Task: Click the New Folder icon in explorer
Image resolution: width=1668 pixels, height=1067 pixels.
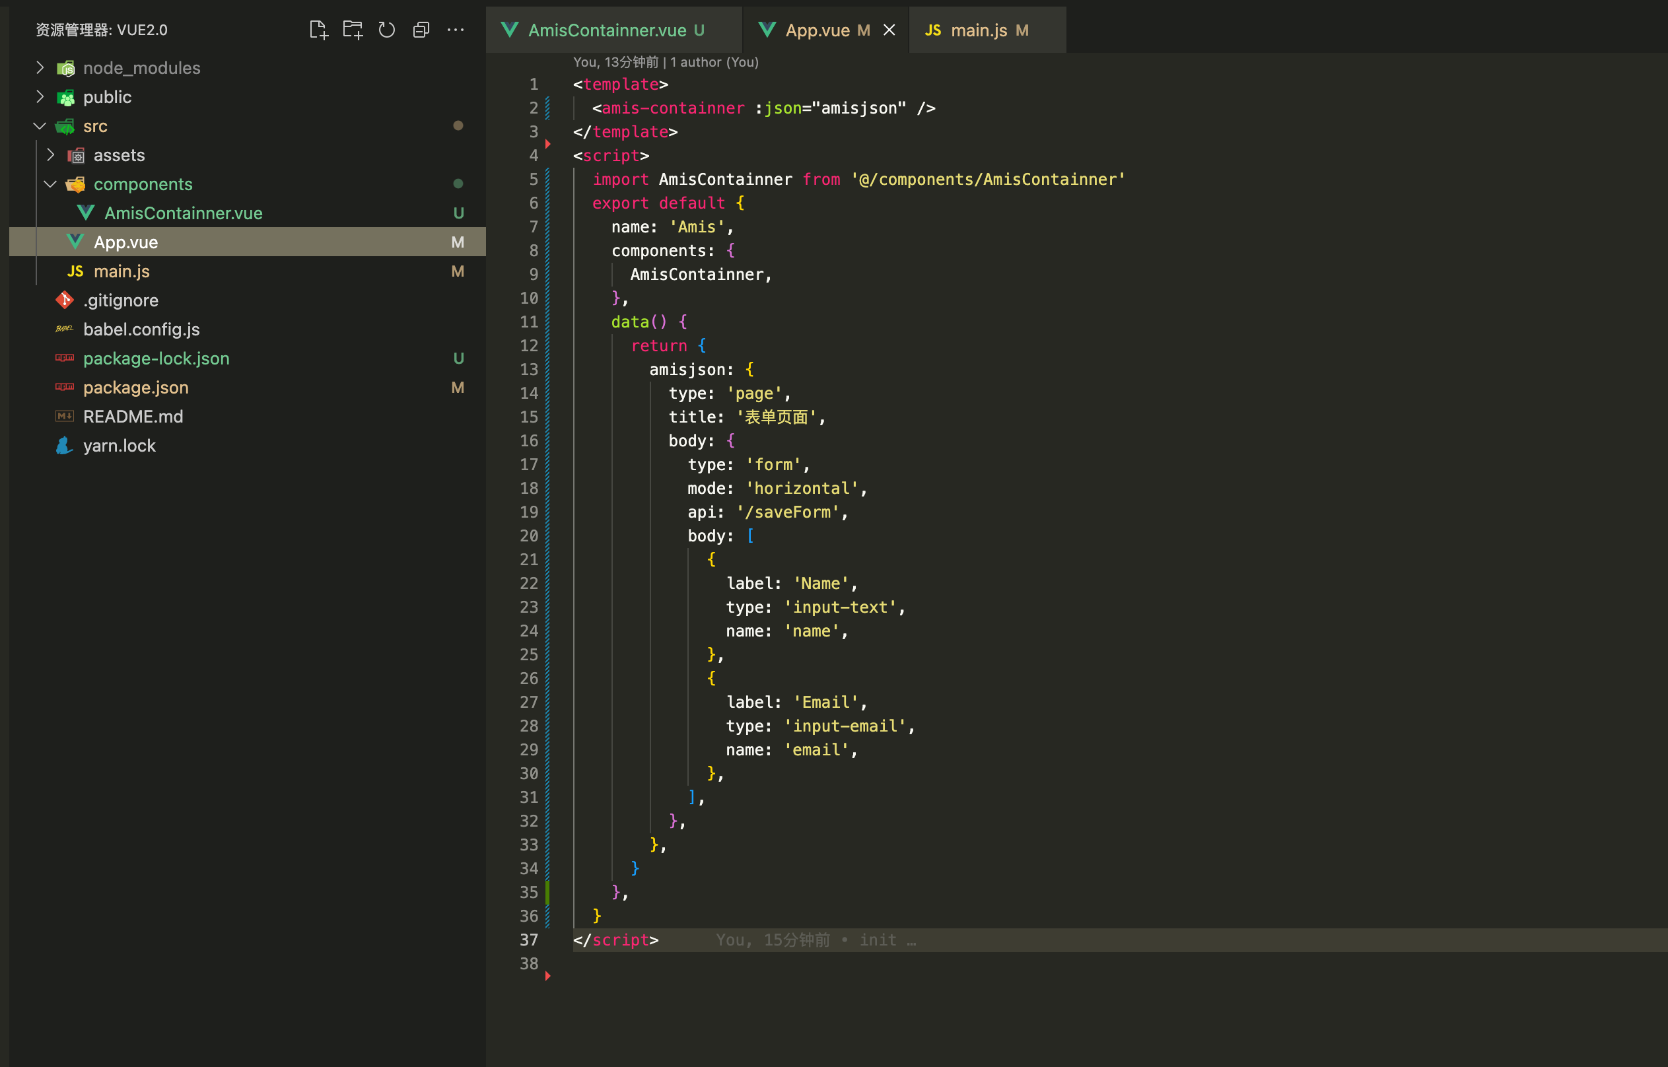Action: [353, 30]
